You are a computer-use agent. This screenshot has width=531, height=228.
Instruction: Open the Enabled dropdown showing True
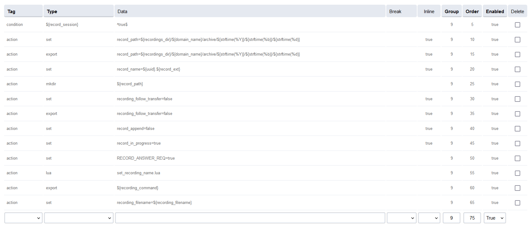[x=494, y=218]
